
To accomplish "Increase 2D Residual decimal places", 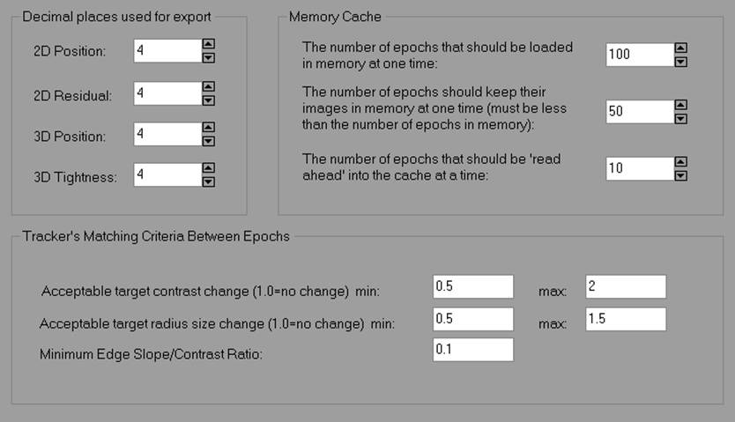I will (x=208, y=86).
